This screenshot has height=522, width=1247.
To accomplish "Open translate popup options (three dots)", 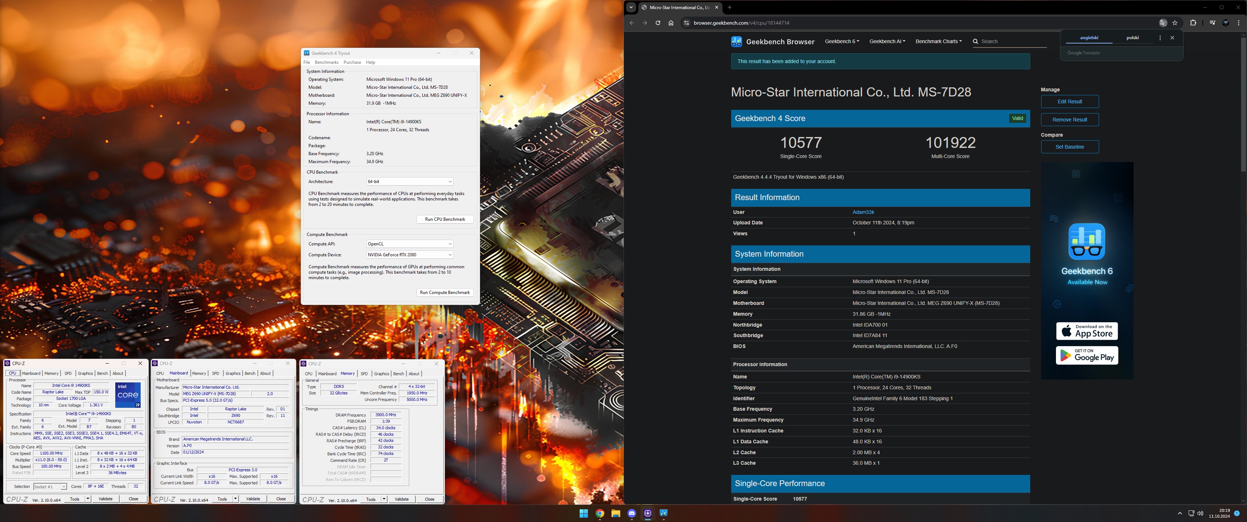I will [x=1160, y=38].
